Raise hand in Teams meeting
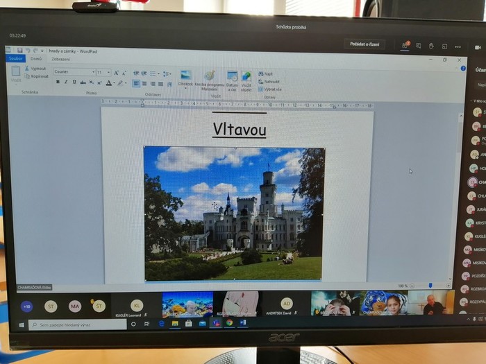 pyautogui.click(x=431, y=46)
